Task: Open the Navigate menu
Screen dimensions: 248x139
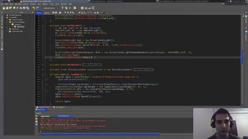Action: [x=18, y=4]
